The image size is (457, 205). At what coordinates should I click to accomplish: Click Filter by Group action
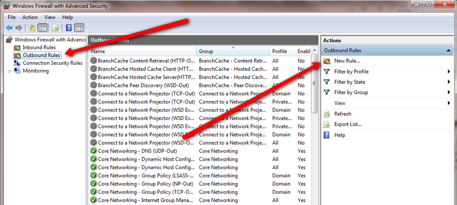[351, 92]
